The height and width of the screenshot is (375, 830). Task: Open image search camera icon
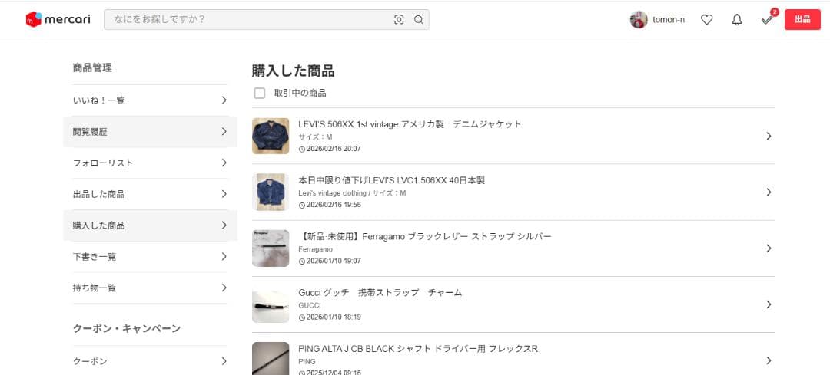pos(399,20)
